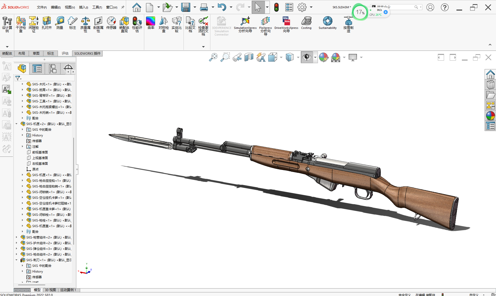Open Hole Alignment (孔对齐) tool
Screen dimensions: 496x296
[x=47, y=23]
